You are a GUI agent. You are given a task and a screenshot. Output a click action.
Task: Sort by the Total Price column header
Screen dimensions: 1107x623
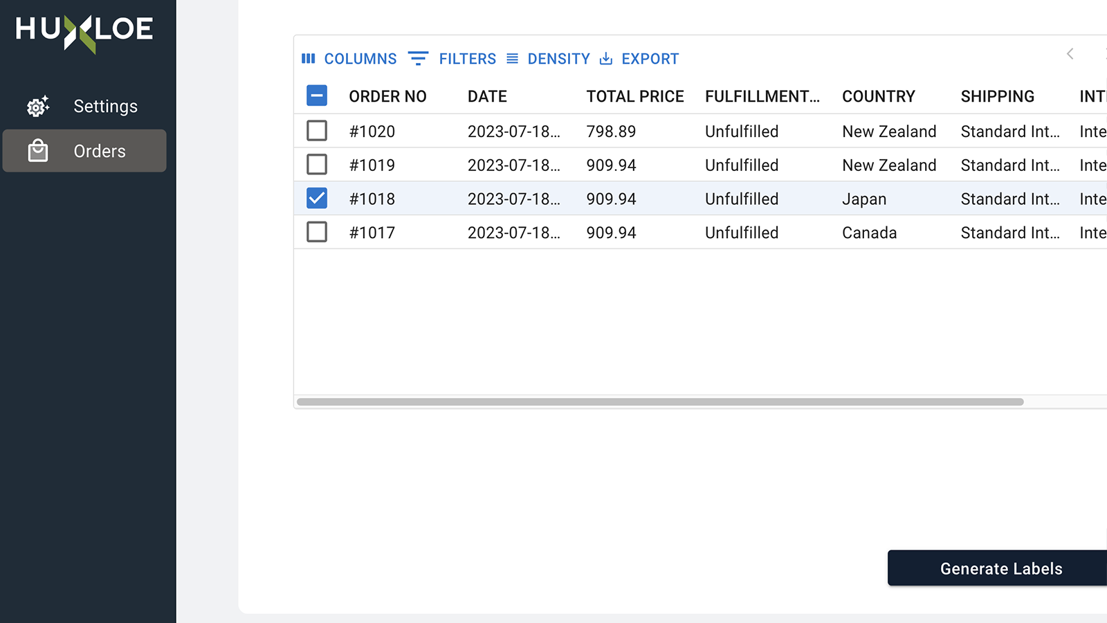pos(634,96)
